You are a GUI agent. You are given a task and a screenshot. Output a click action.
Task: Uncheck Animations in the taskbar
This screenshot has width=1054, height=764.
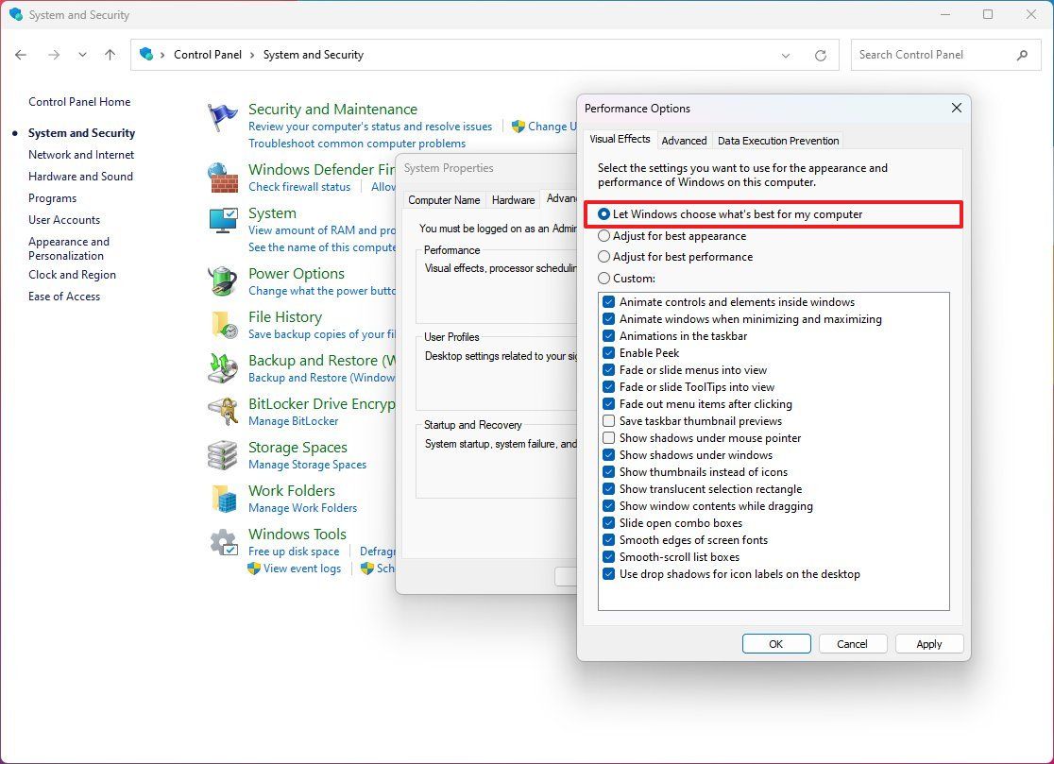[x=609, y=336]
